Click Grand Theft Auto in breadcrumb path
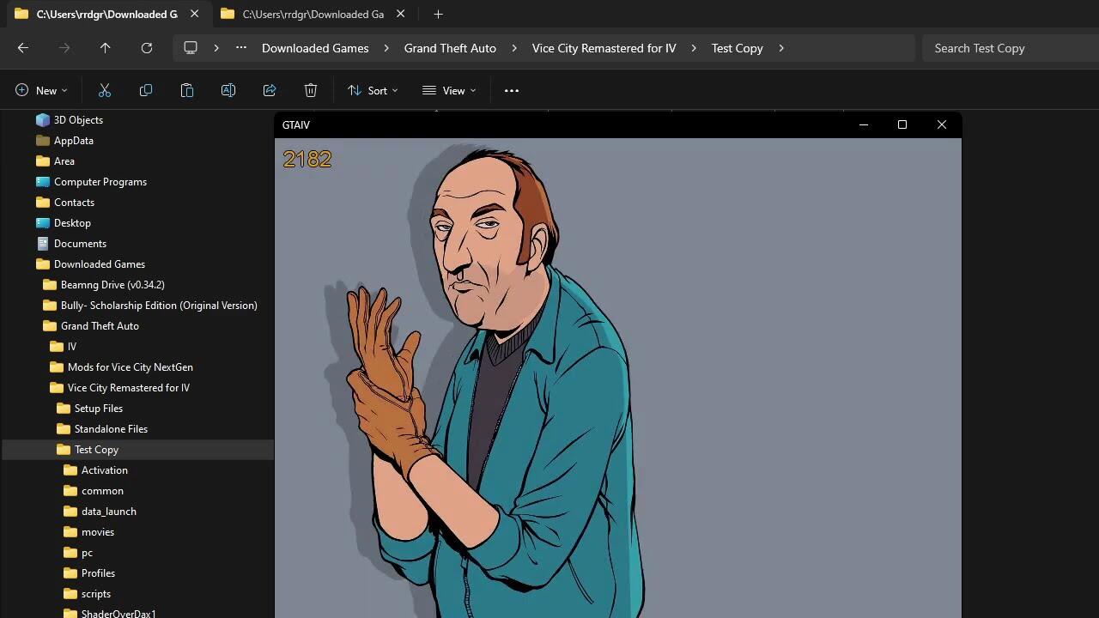 coord(450,48)
